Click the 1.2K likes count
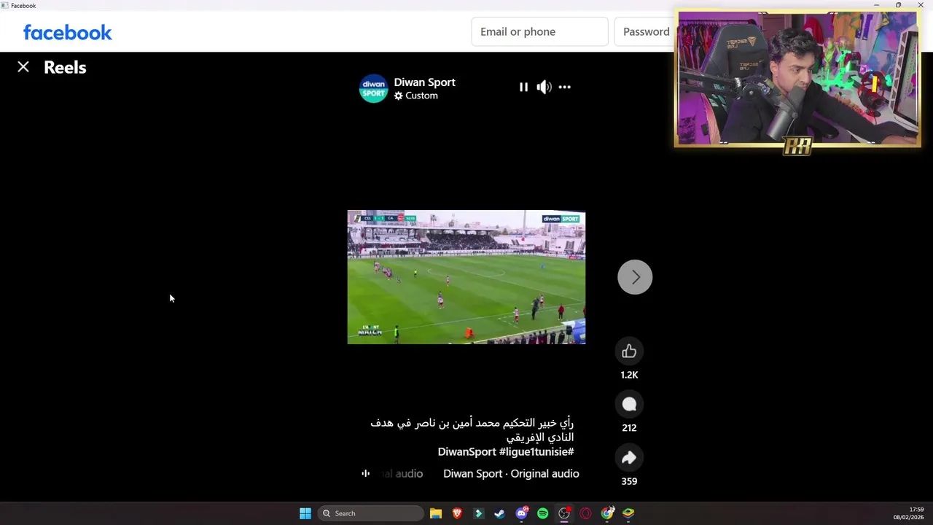 629,375
